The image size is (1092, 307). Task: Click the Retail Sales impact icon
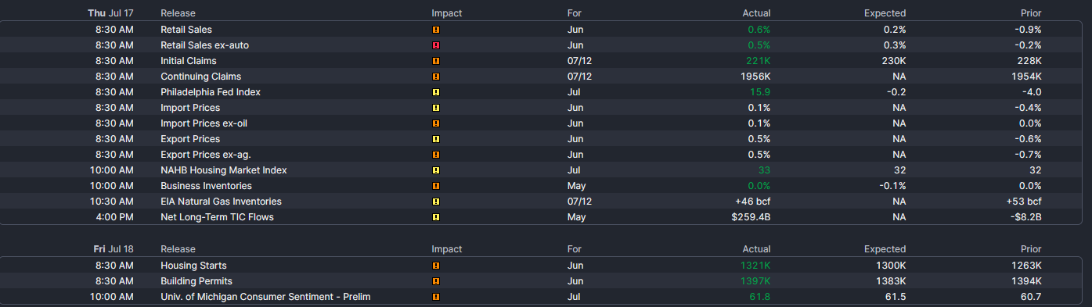[436, 30]
